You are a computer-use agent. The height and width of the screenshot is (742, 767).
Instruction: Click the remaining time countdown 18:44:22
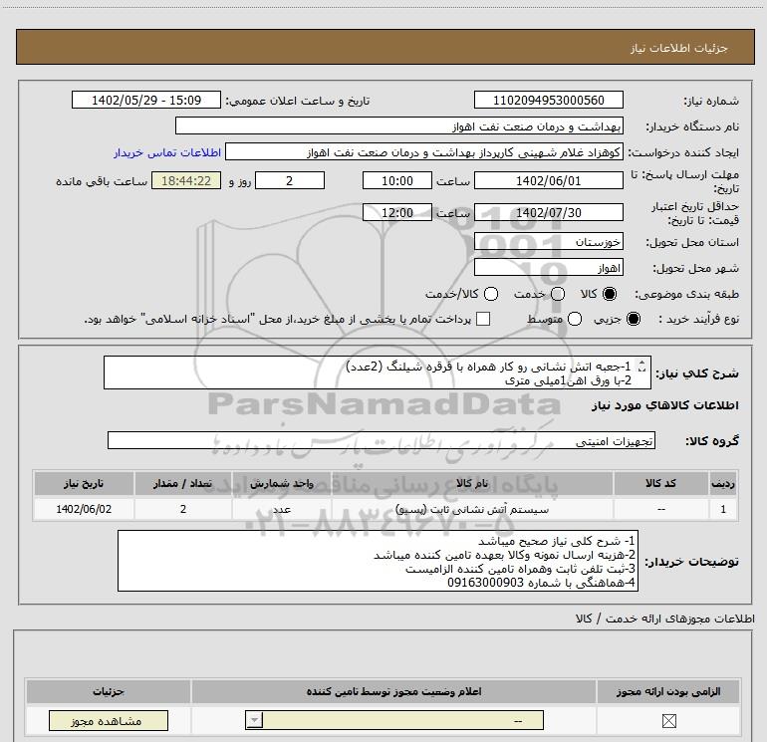point(186,181)
